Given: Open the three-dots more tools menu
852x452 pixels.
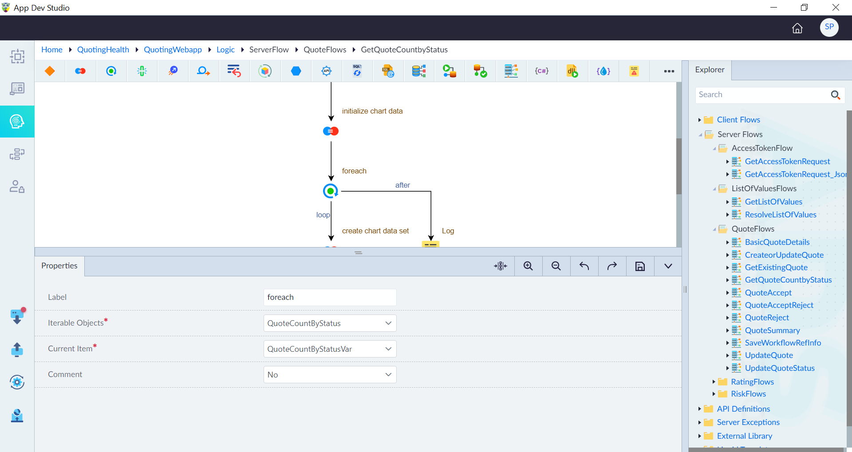Looking at the screenshot, I should [669, 71].
